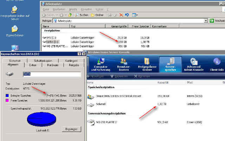Switch to Extras tab in properties dialog
Image resolution: width=225 pixels, height=141 pixels.
(x=33, y=65)
